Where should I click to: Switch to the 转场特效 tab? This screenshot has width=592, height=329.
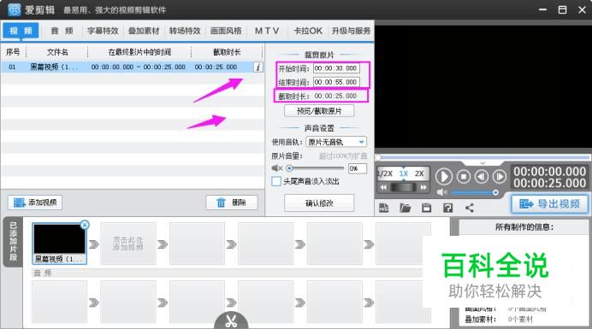(185, 31)
